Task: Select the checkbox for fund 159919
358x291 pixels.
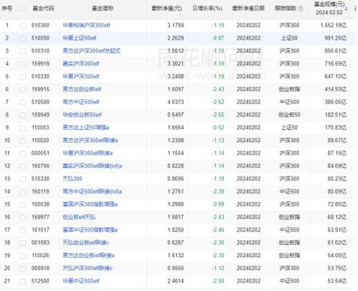Action: (23, 64)
